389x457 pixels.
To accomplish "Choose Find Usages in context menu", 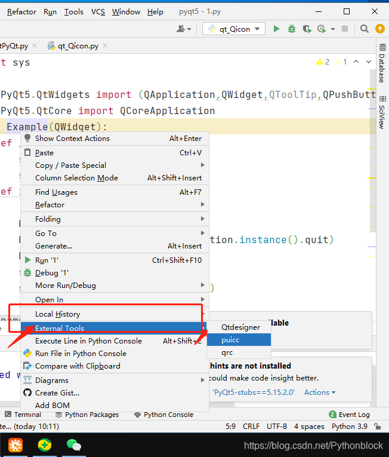I will (115, 192).
